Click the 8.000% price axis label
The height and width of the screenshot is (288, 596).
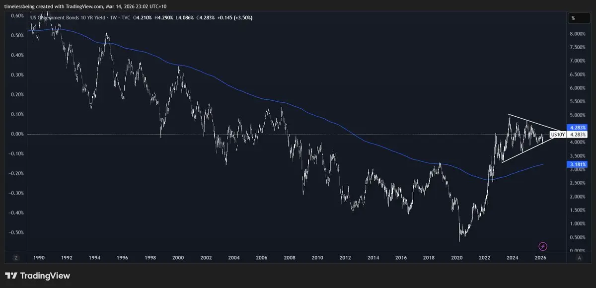(578, 34)
